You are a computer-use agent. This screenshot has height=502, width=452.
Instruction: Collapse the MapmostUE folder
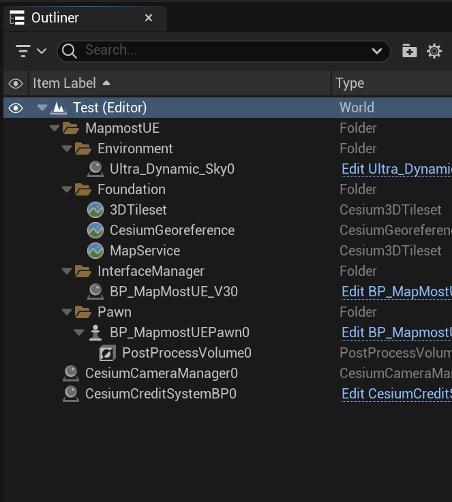(55, 128)
